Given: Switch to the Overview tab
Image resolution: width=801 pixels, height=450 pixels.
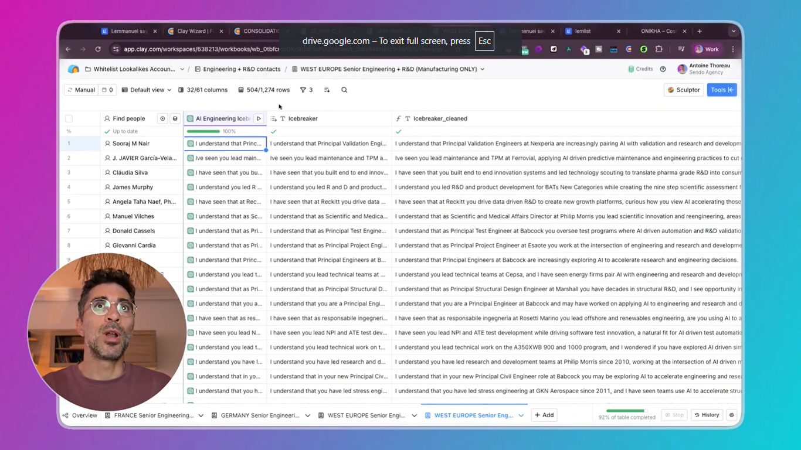Looking at the screenshot, I should click(x=80, y=415).
